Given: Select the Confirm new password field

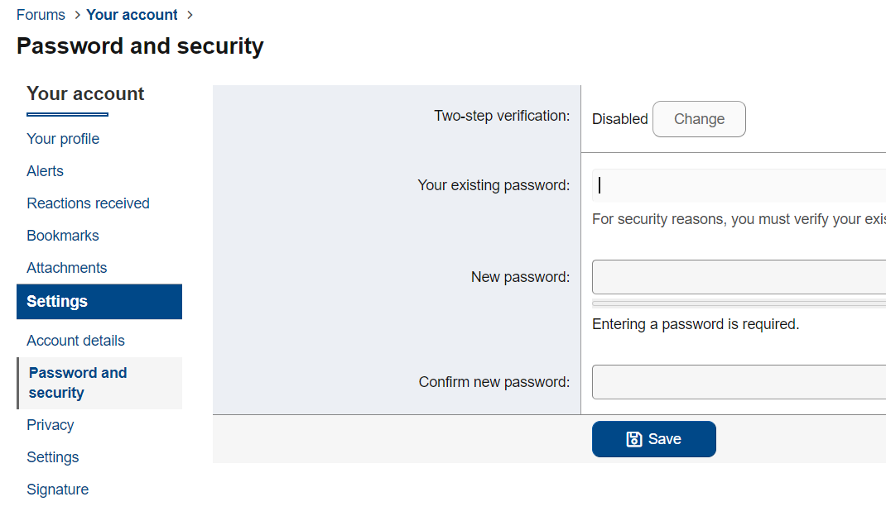Looking at the screenshot, I should click(x=739, y=382).
